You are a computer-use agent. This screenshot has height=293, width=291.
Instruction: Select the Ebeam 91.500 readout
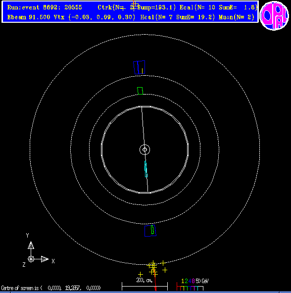point(29,17)
